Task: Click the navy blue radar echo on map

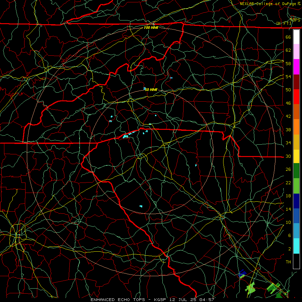Action: pyautogui.click(x=242, y=273)
